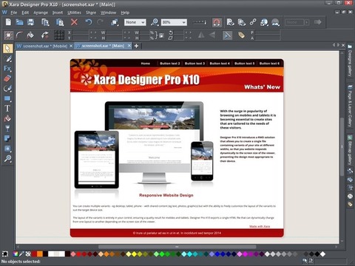Toggle the lock aspect ratio icon
The width and height of the screenshot is (355, 266).
click(x=160, y=35)
